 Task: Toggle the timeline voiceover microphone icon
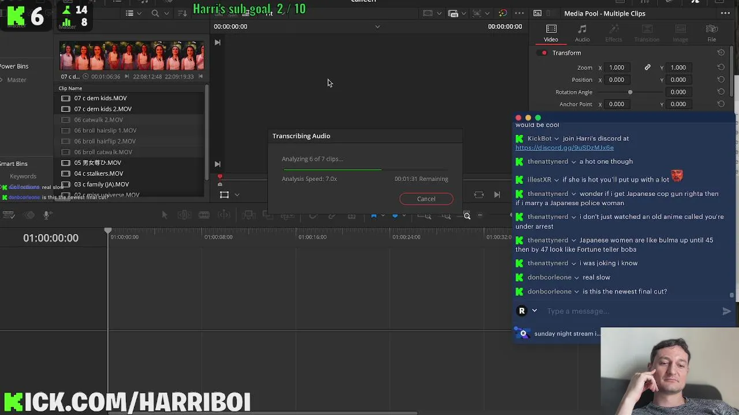[x=47, y=215]
